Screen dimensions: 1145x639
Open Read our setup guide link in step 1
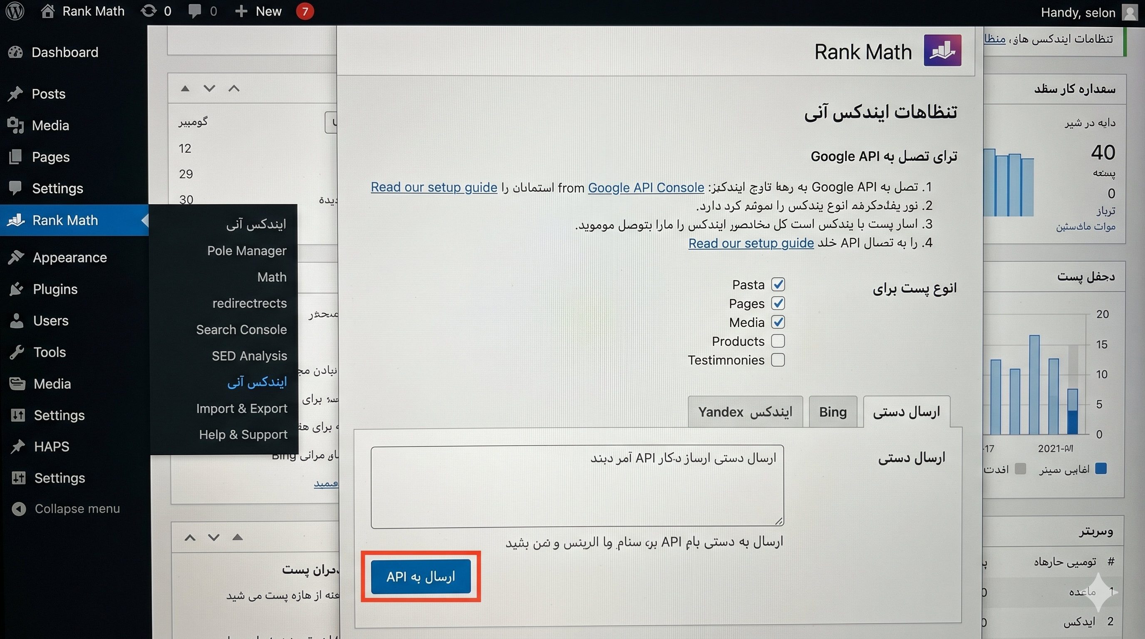434,188
